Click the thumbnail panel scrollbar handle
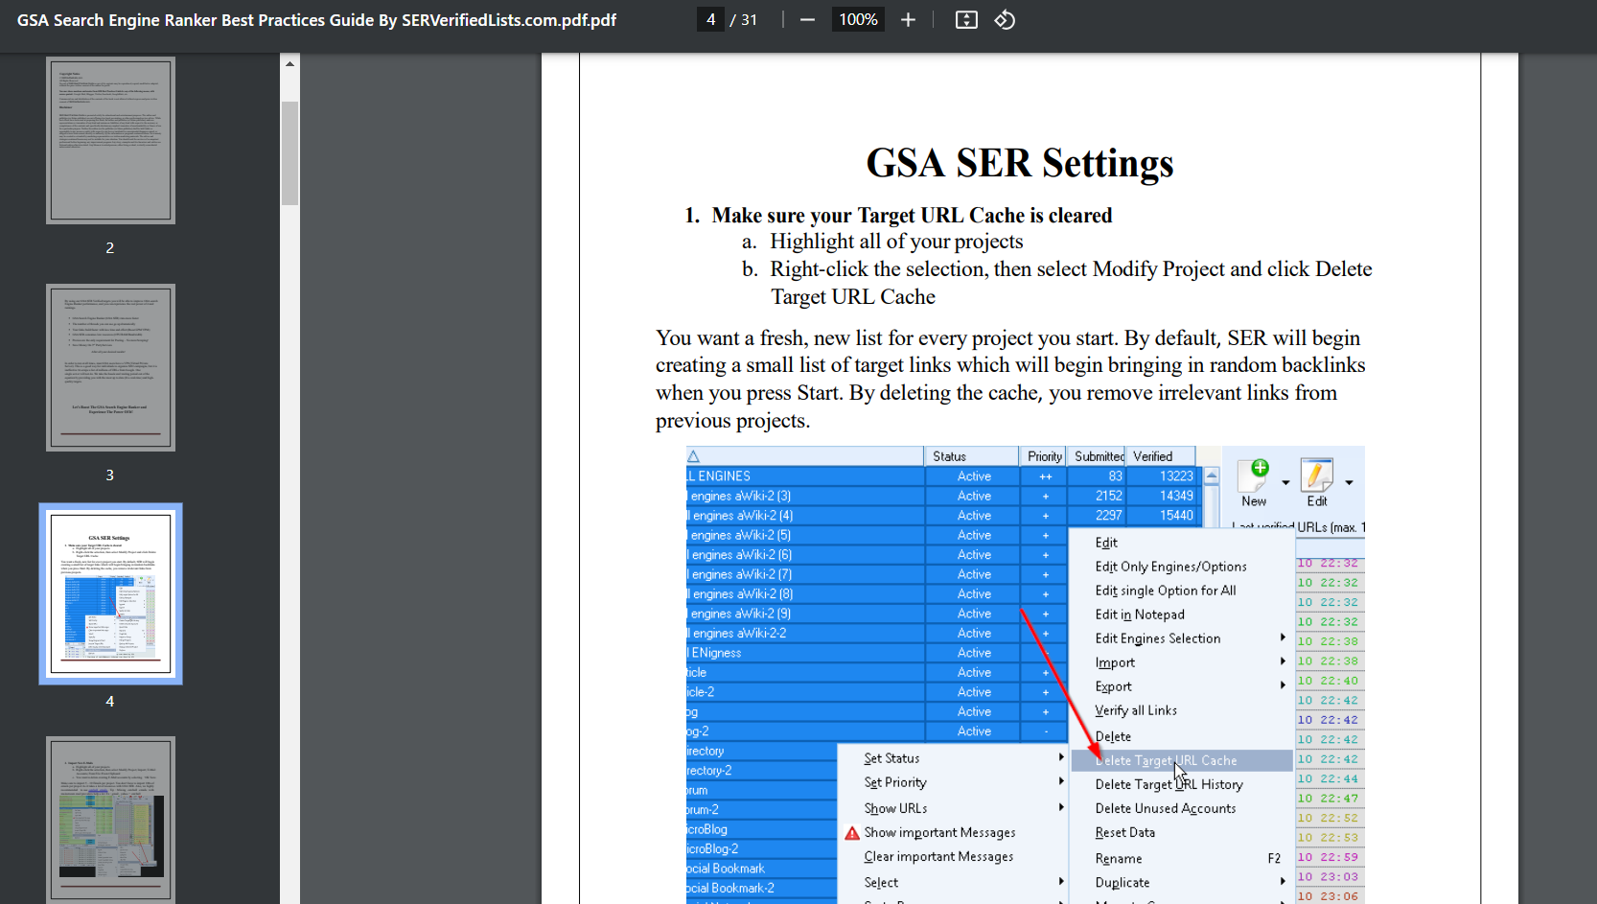This screenshot has height=904, width=1597. [289, 153]
